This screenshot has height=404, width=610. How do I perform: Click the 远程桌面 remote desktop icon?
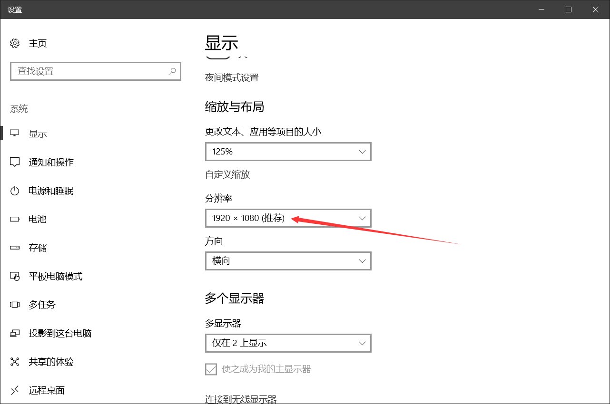(x=14, y=390)
